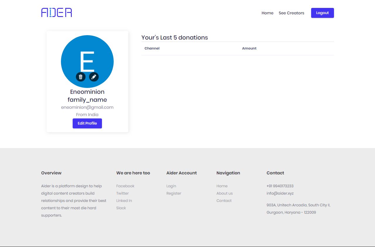375x247 pixels.
Task: Edit profile picture with pencil icon
Action: click(x=94, y=77)
